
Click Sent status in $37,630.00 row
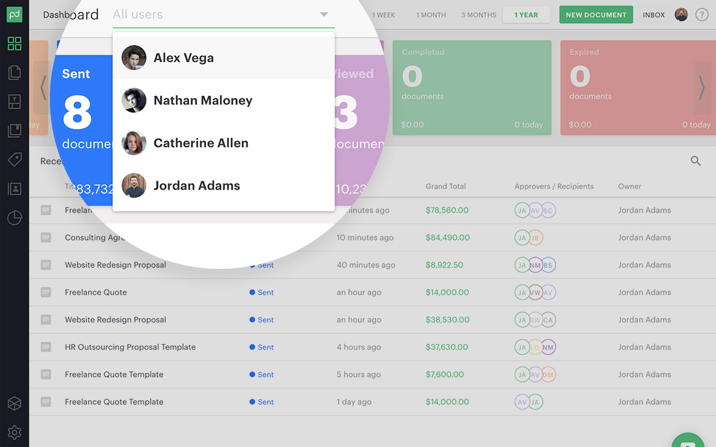[261, 347]
